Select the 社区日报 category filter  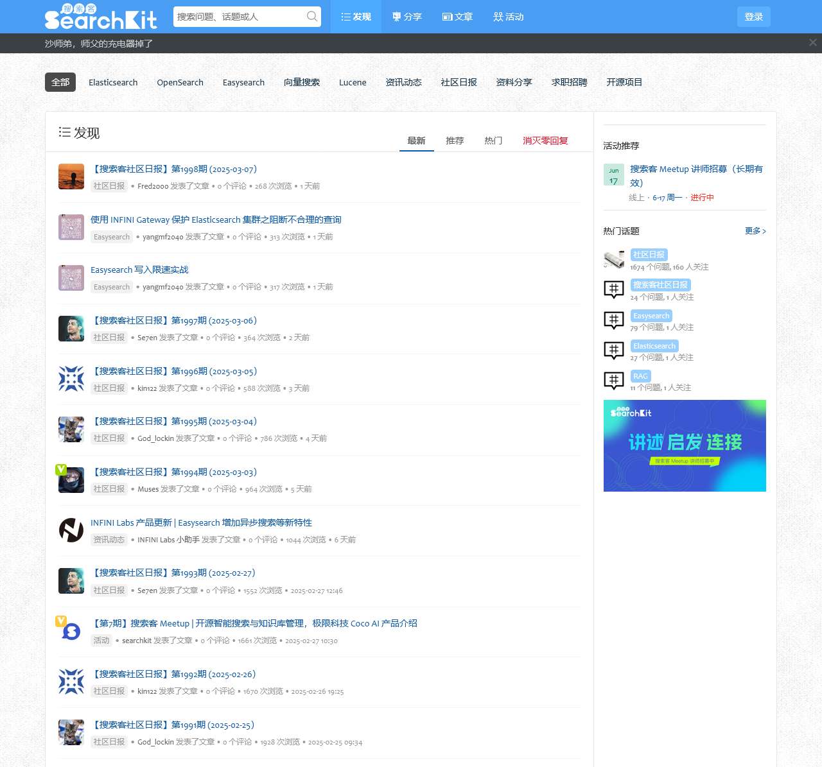(x=459, y=82)
